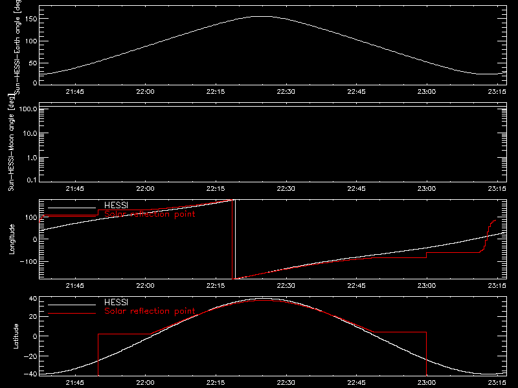Click white HESSI legend line in Longitude plot
This screenshot has height=388, width=518.
tap(72, 208)
